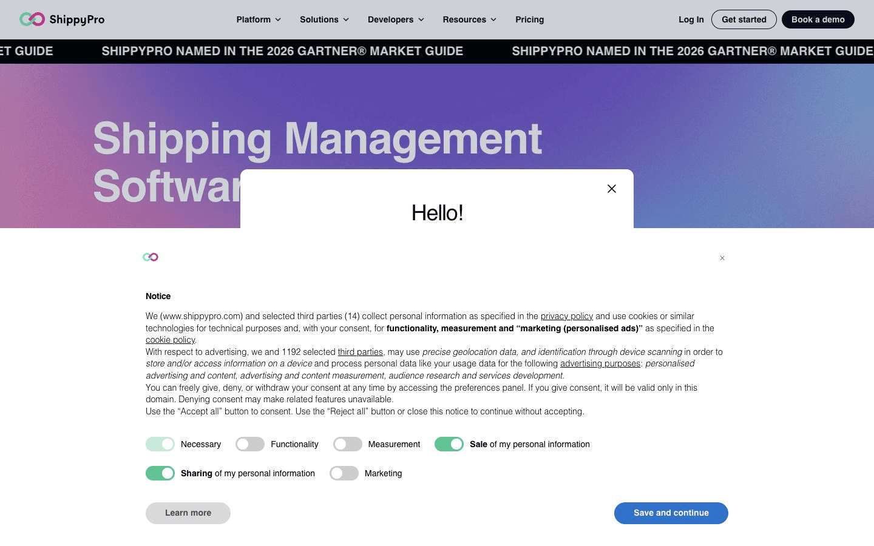The height and width of the screenshot is (546, 874).
Task: Open the third parties link
Action: coord(361,352)
